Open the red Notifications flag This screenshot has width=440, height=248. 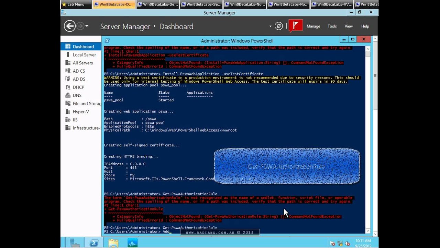[296, 26]
